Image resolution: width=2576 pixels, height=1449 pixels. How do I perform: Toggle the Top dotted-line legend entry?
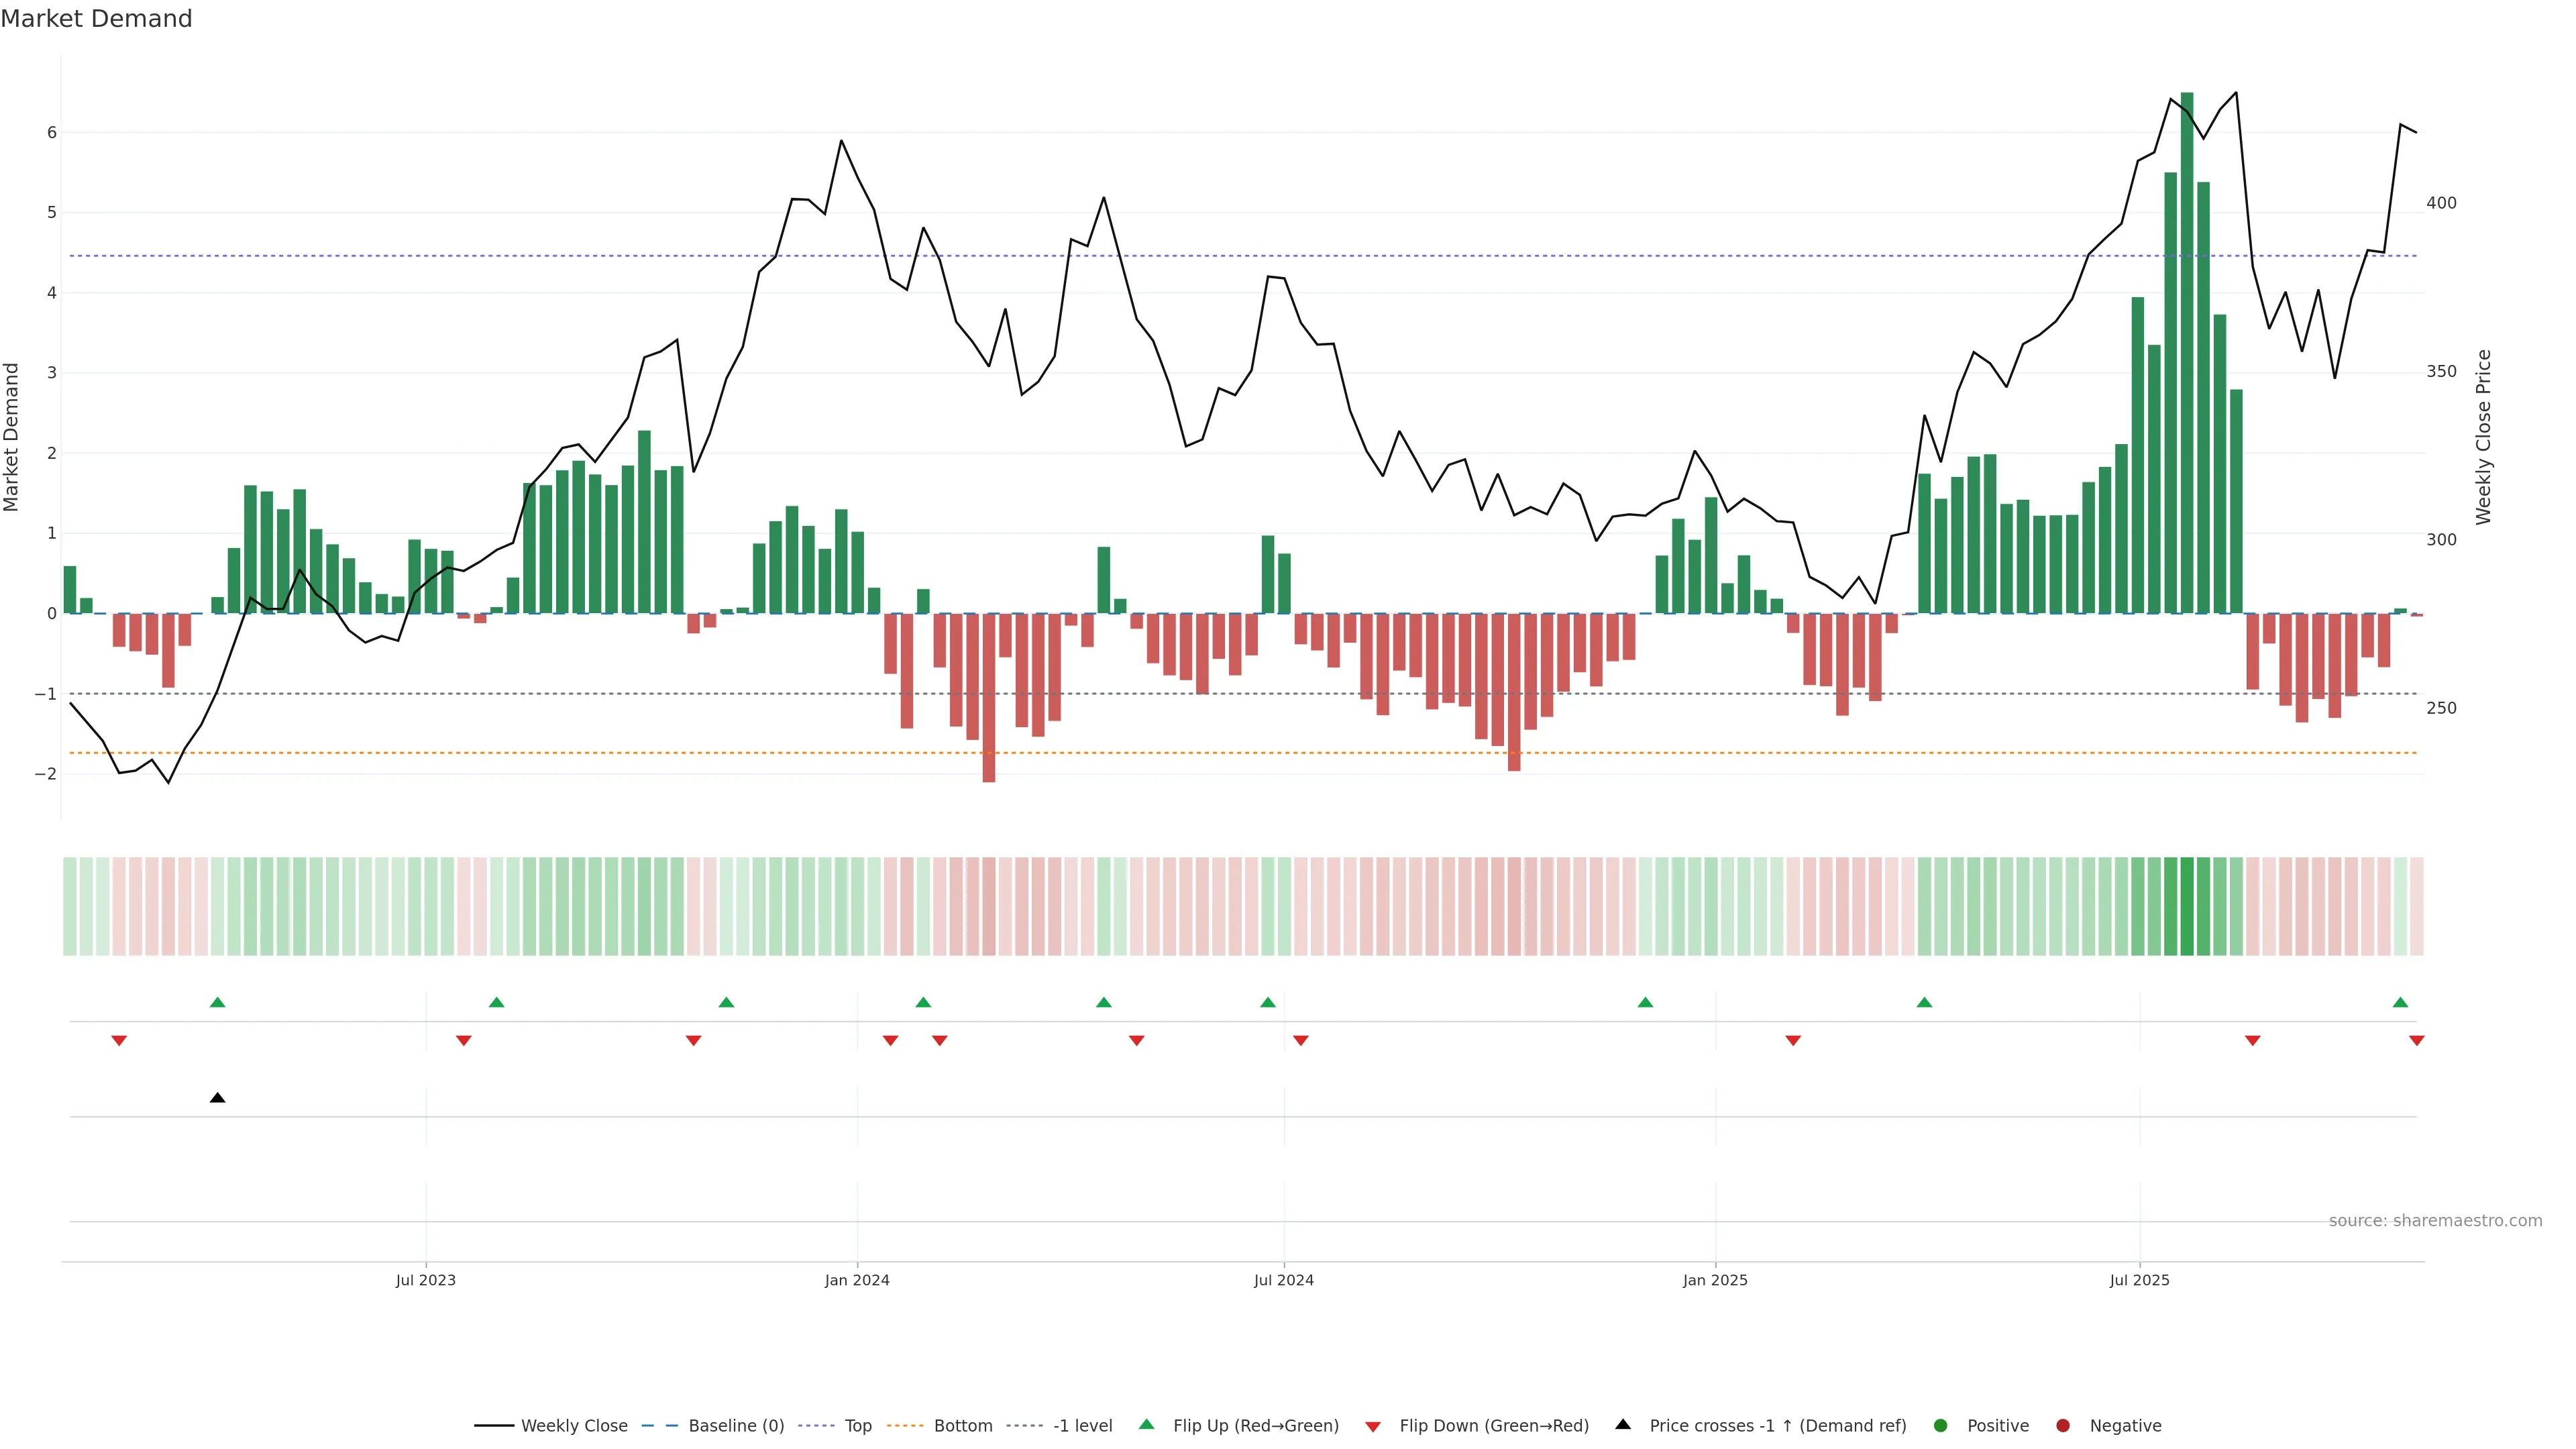pos(857,1425)
